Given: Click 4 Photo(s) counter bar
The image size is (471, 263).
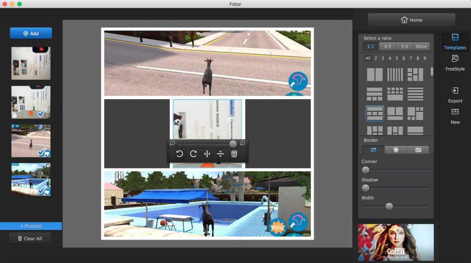Looking at the screenshot, I should [31, 226].
